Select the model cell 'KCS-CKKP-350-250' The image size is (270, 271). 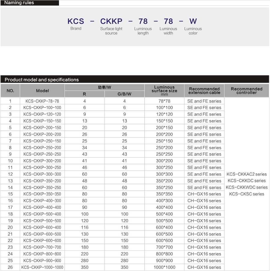coord(42,187)
